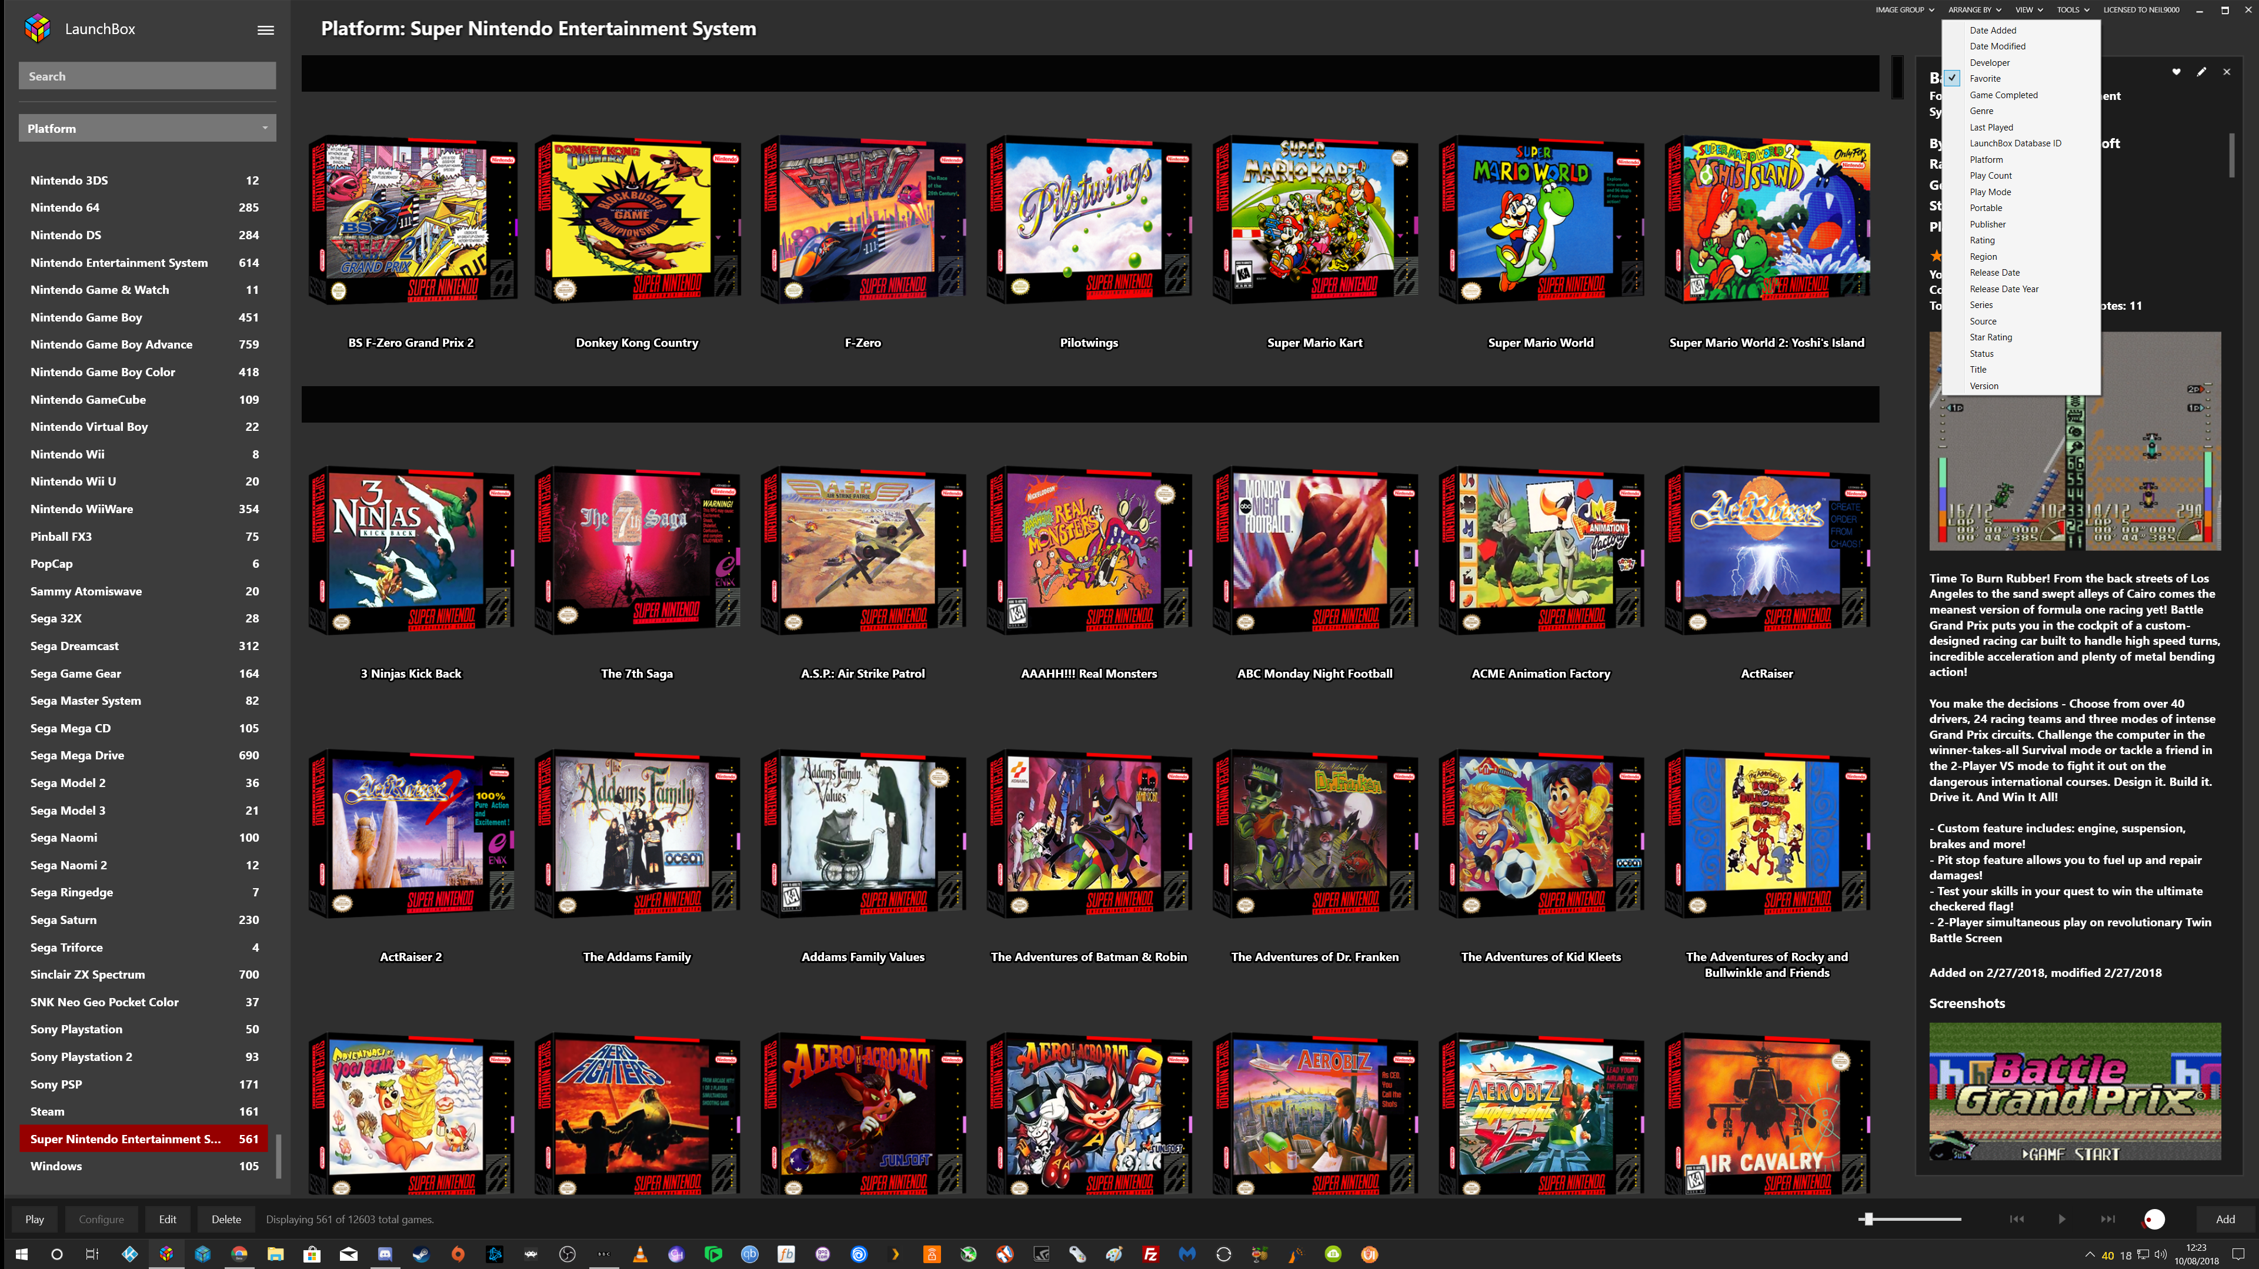Open the Mail app from the taskbar

tap(349, 1254)
